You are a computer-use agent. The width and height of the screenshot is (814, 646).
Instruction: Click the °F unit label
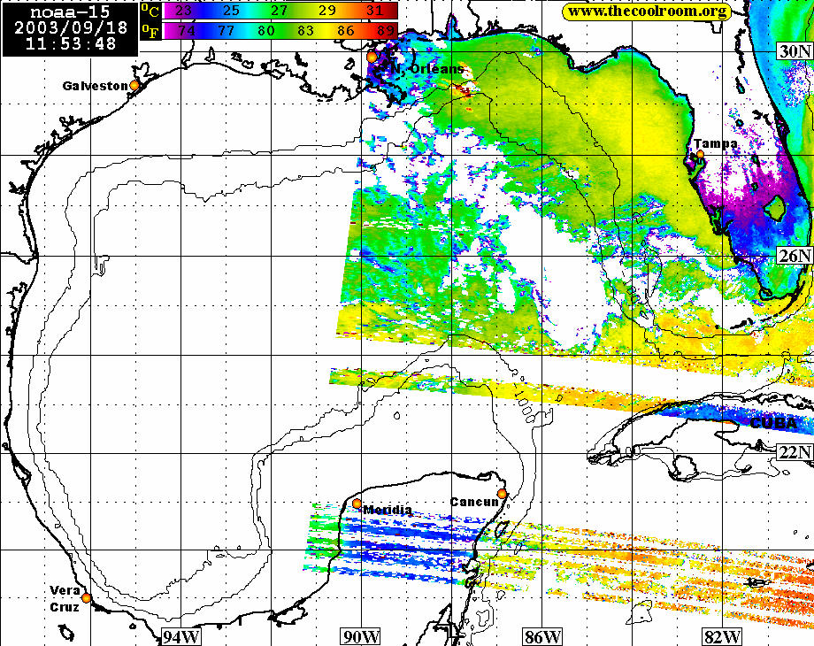(x=150, y=32)
